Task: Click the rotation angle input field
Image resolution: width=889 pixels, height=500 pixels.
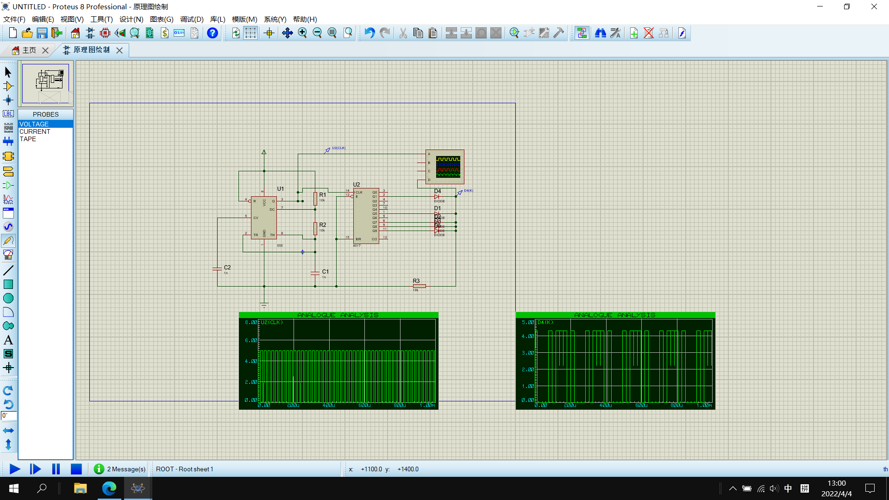Action: tap(9, 416)
